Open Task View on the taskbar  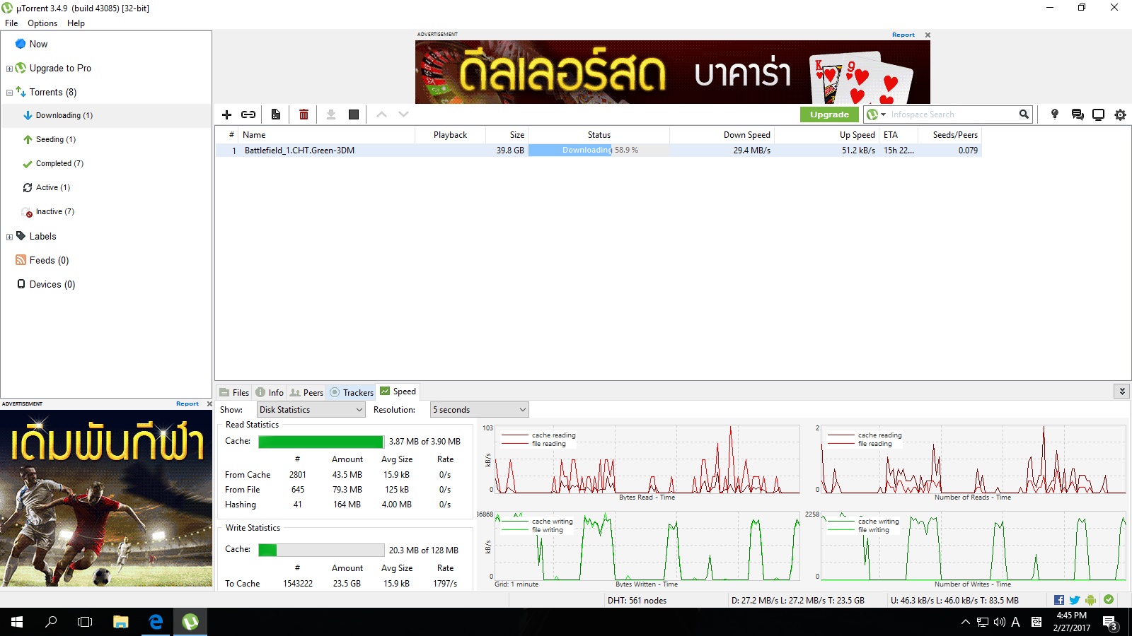pos(85,622)
